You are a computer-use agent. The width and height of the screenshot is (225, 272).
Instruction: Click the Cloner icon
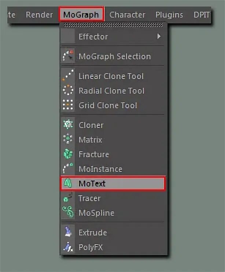click(68, 125)
